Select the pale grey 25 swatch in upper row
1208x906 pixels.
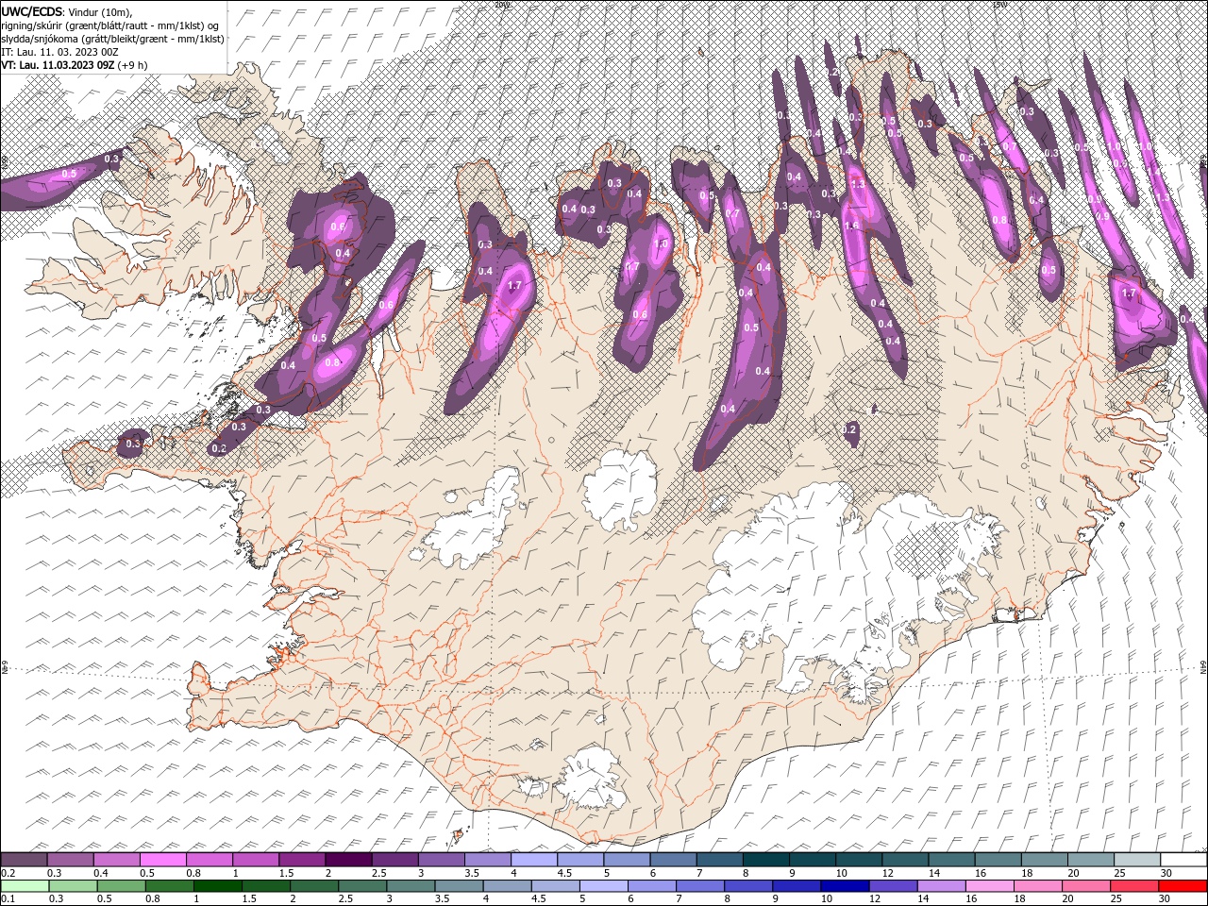[x=1137, y=859]
